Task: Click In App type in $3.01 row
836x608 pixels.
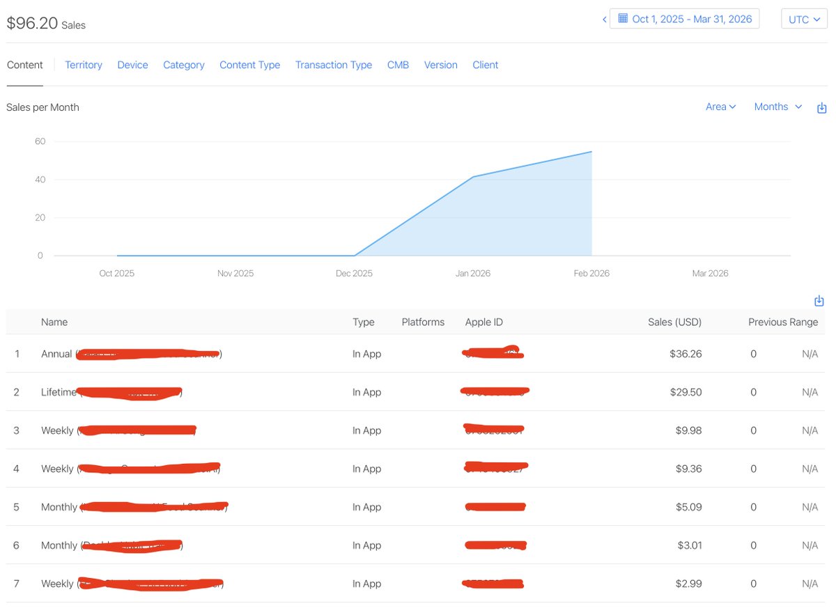Action: [x=366, y=545]
